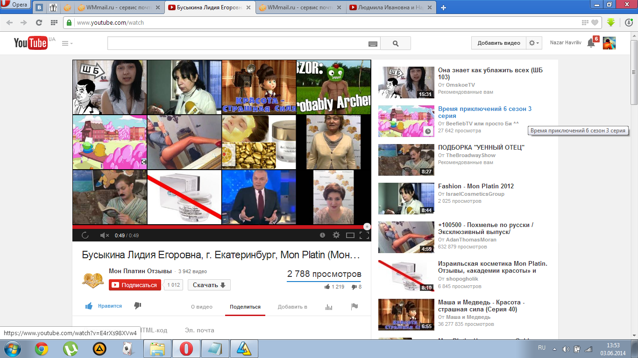Show hidden system tray icons
The image size is (638, 358).
[x=554, y=349]
